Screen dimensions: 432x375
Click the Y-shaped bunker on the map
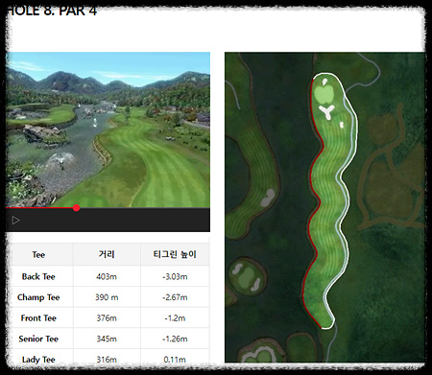click(327, 112)
